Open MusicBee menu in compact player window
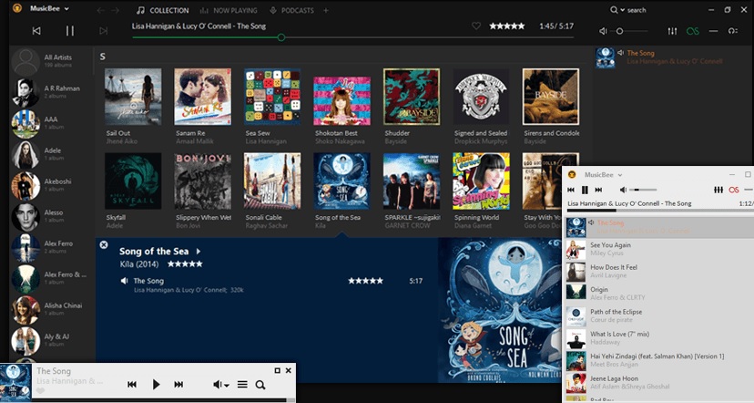Screen dimensions: 754x403 (x=603, y=175)
